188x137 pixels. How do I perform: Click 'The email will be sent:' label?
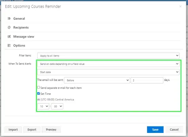50,80
